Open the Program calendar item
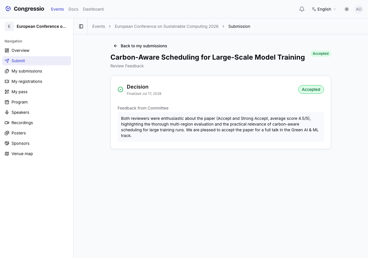368x258 pixels. tap(37, 102)
